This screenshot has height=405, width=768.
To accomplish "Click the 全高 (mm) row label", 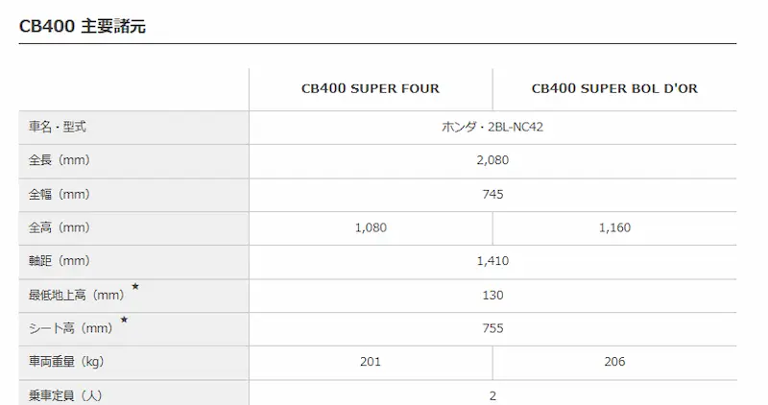I will point(60,227).
